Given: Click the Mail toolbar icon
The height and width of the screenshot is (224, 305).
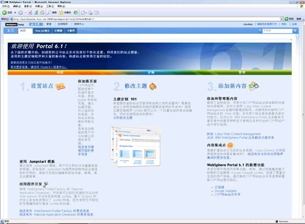Looking at the screenshot, I should (x=84, y=13).
